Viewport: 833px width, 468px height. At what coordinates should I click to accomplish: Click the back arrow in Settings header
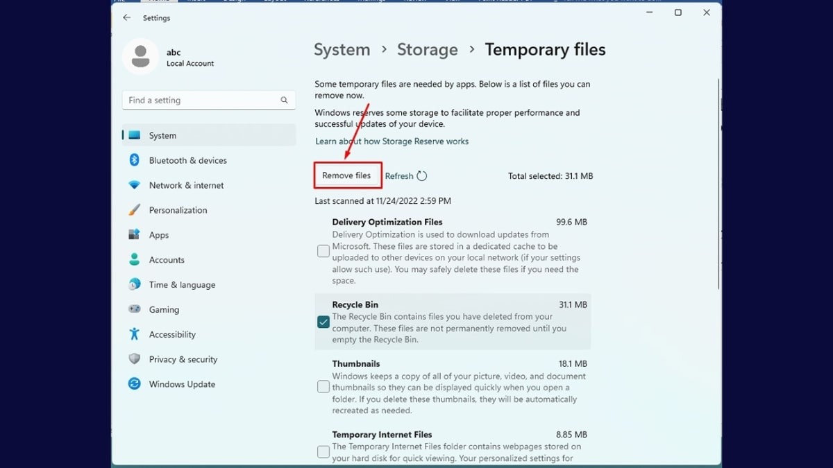(126, 18)
